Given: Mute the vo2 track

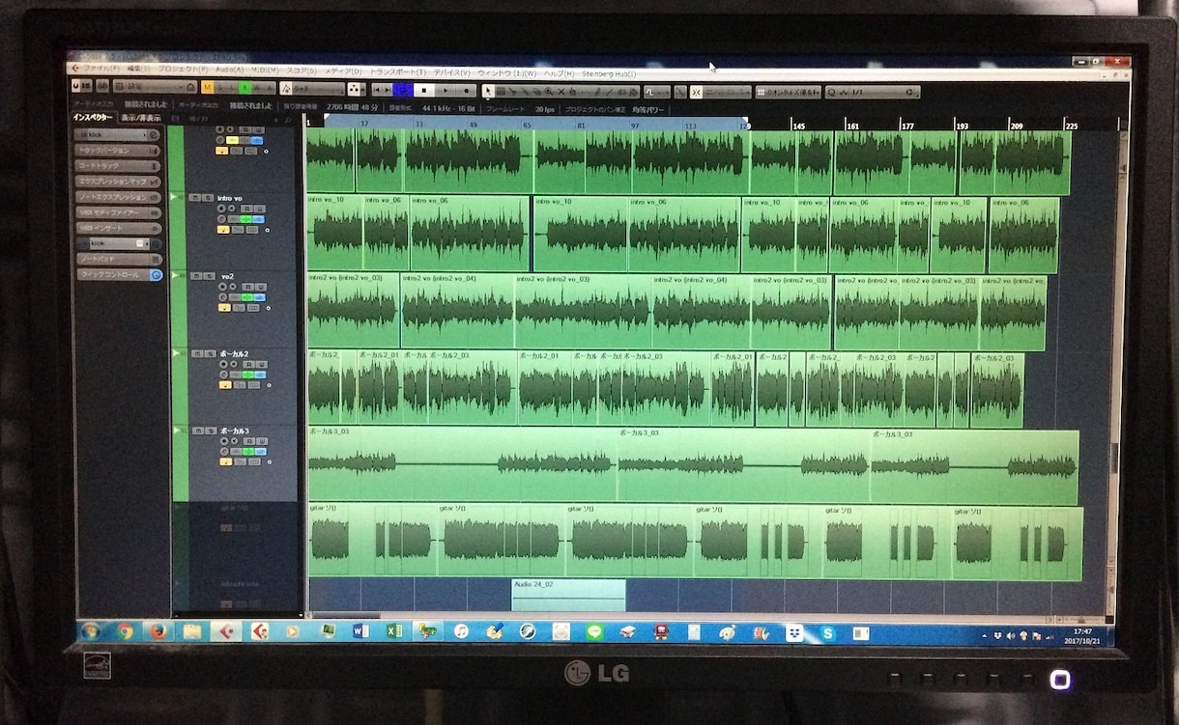Looking at the screenshot, I should pos(195,276).
